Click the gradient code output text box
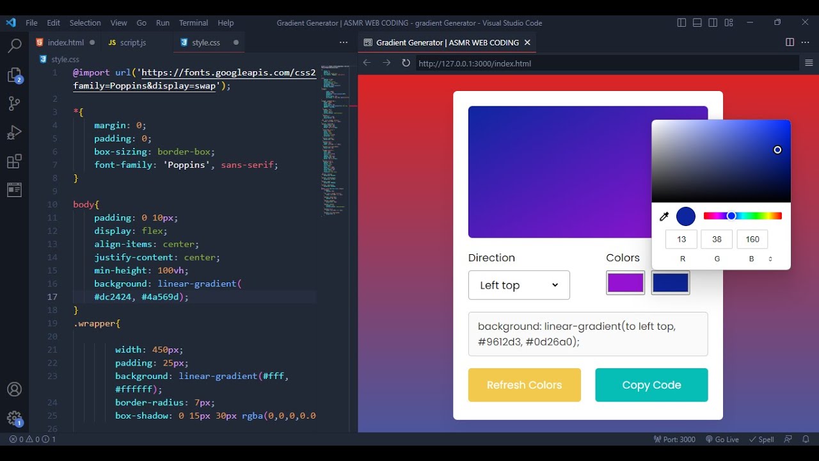 click(x=588, y=334)
